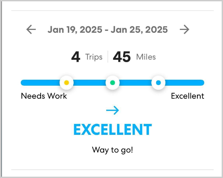The width and height of the screenshot is (223, 178).
Task: Click the Needs Work label
Action: click(44, 96)
